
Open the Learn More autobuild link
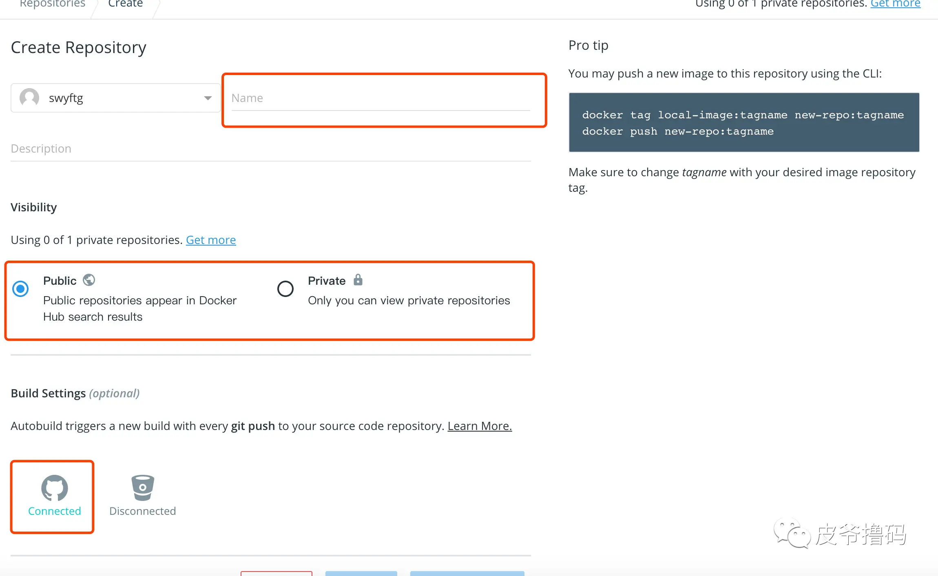(480, 426)
